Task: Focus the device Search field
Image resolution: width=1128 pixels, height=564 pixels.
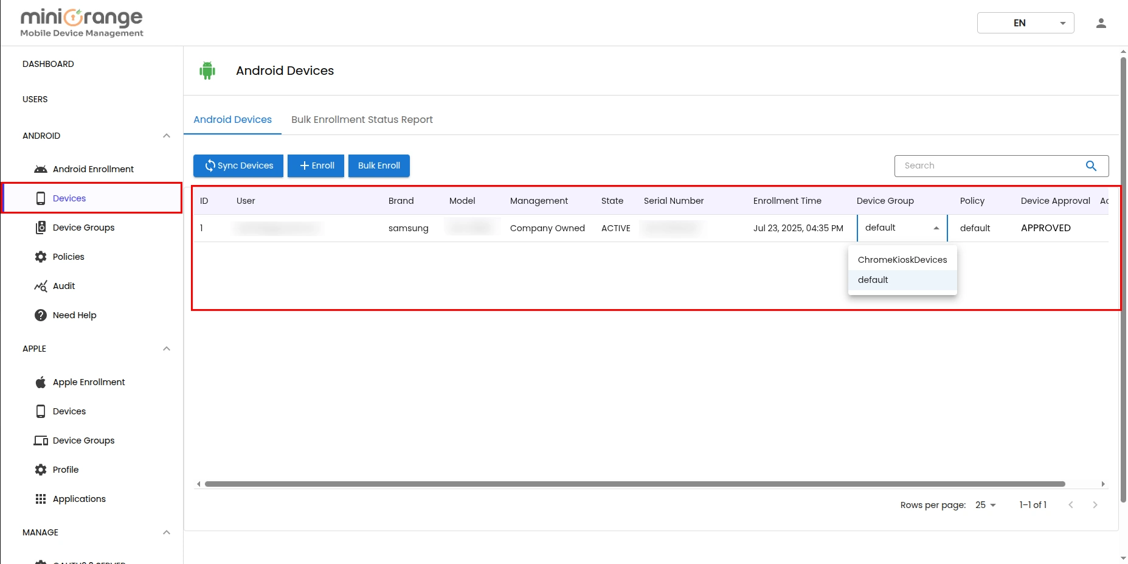Action: tap(988, 165)
